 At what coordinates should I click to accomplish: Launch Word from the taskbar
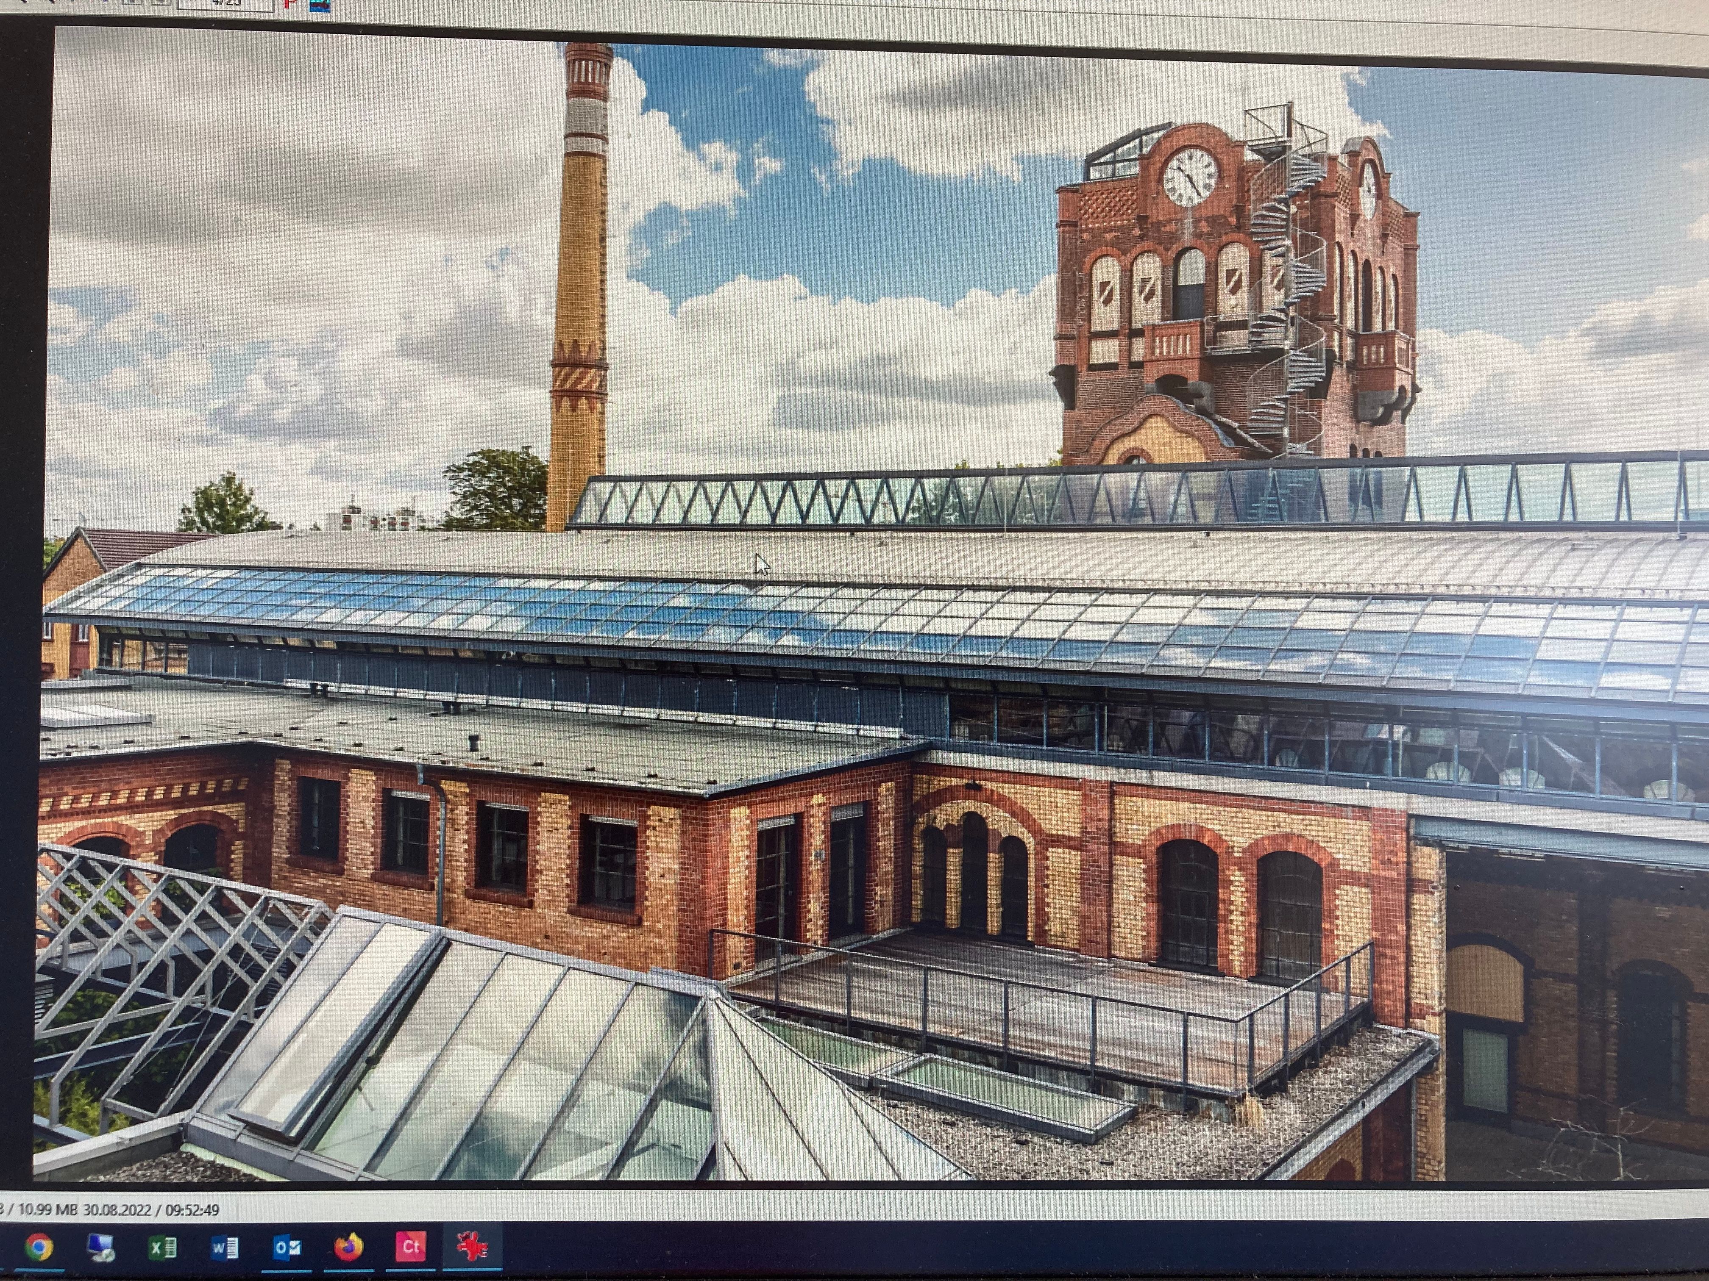pyautogui.click(x=224, y=1248)
